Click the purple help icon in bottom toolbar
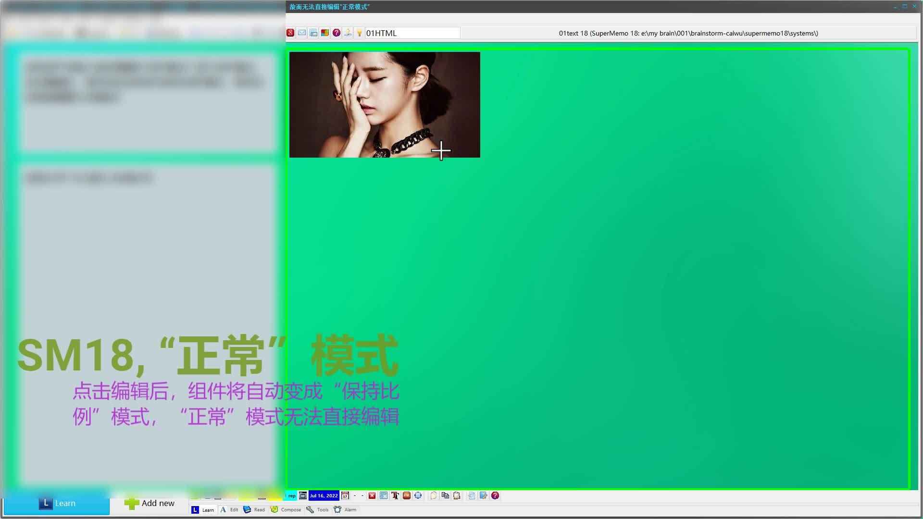Screen dimensions: 923x519 (x=495, y=495)
